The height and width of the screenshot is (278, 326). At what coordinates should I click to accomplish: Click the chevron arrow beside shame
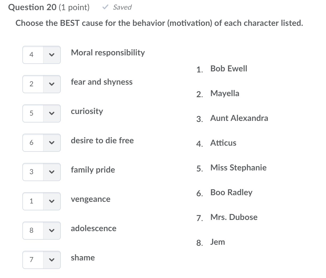pos(52,260)
